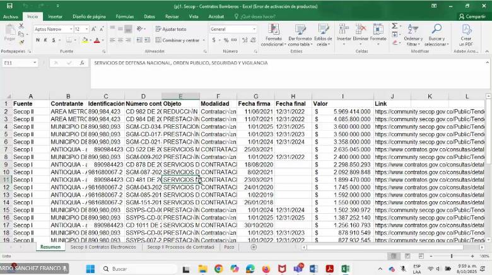The image size is (492, 275).
Task: Click the cell name box showing E11
Action: pos(19,63)
